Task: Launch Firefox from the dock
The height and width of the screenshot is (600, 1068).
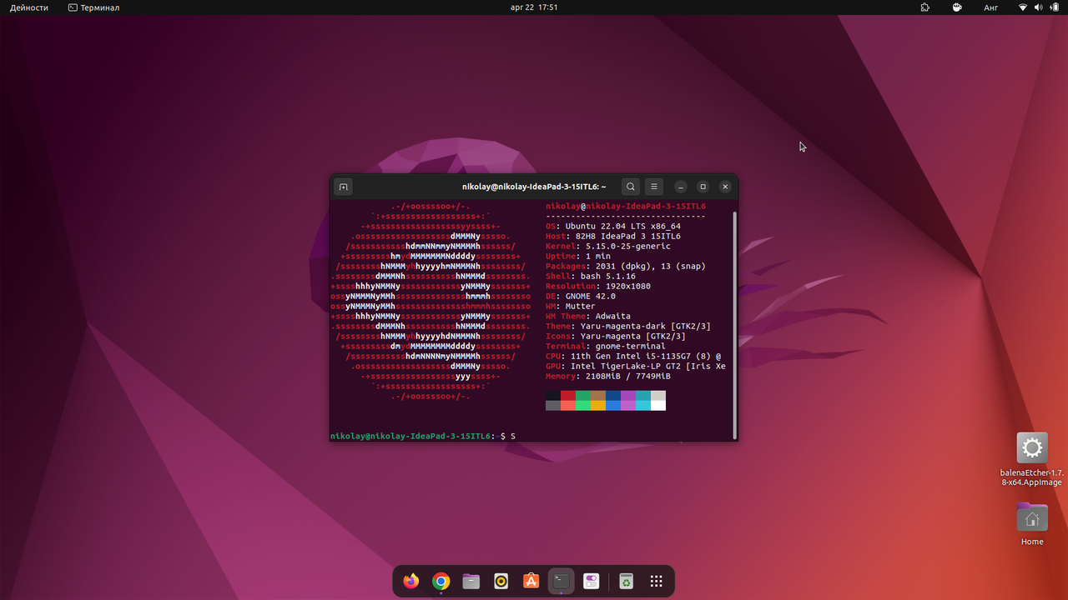Action: click(x=411, y=581)
